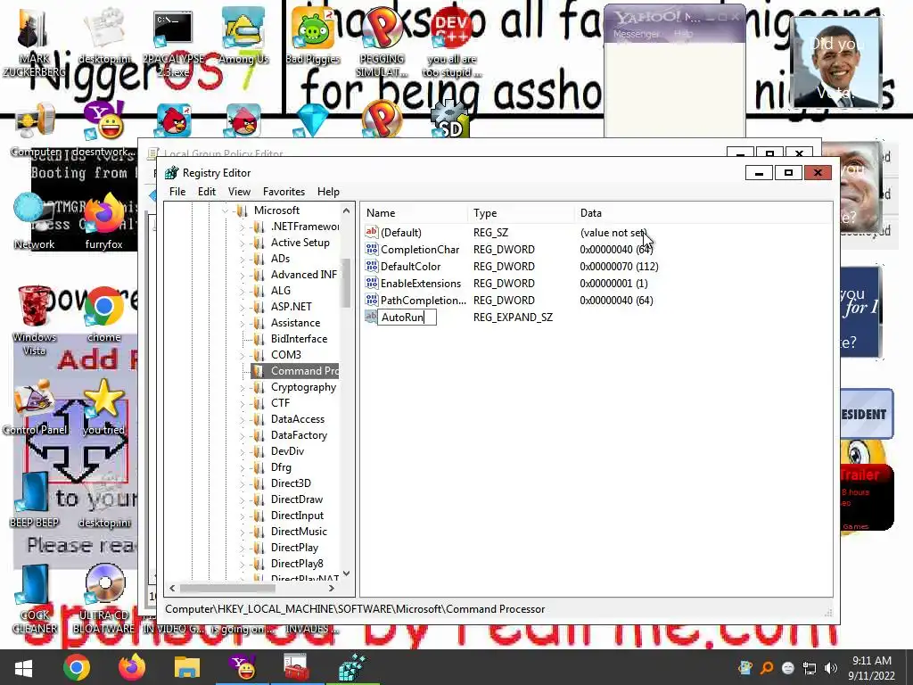Expand the COM3 key arrow
This screenshot has height=685, width=913.
[x=243, y=355]
